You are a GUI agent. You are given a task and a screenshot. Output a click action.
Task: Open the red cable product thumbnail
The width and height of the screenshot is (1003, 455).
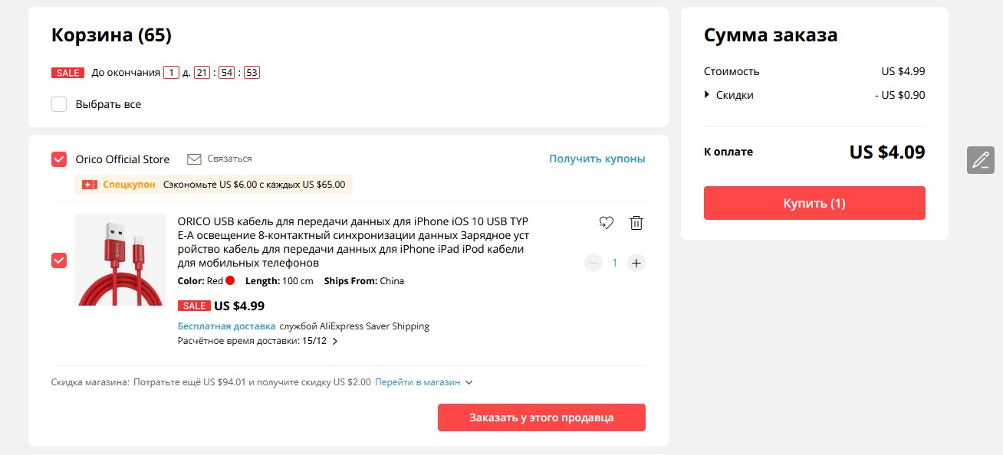pos(120,260)
